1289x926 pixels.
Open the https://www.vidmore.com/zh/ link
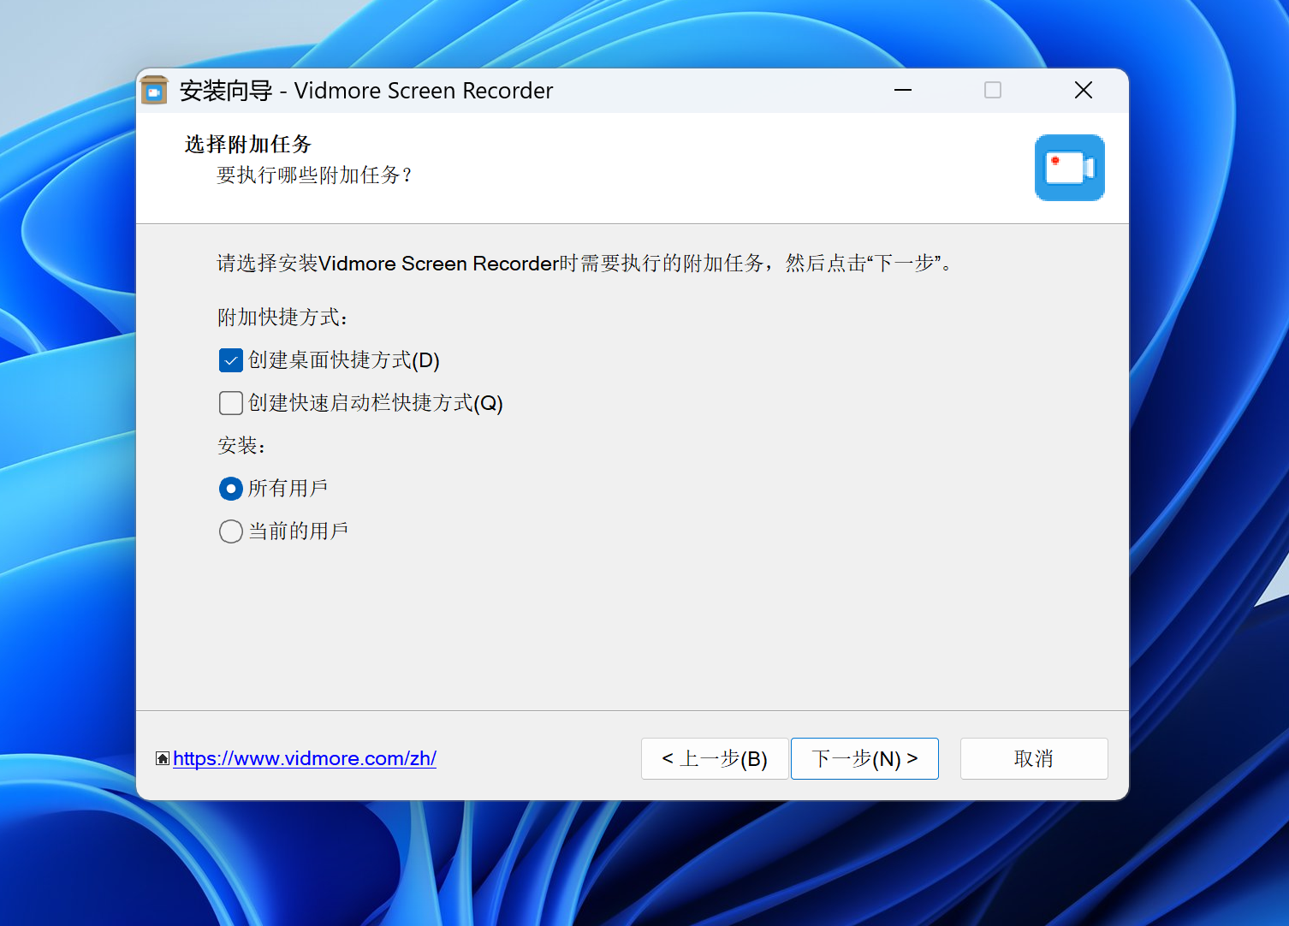[305, 758]
